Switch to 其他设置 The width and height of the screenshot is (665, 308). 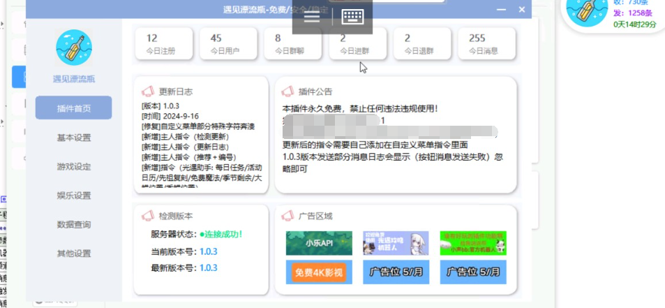click(x=74, y=254)
